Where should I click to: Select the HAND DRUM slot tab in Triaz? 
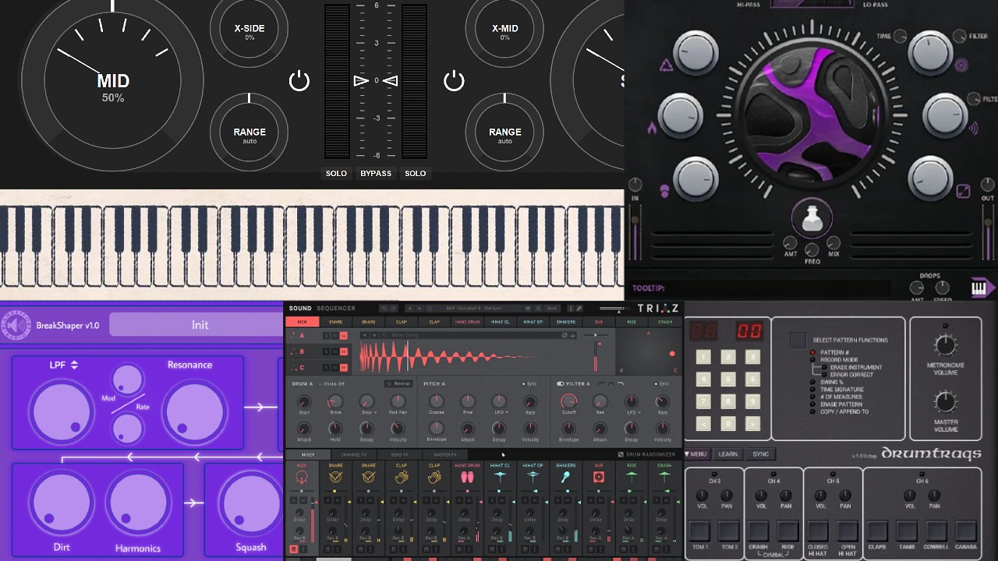coord(467,322)
